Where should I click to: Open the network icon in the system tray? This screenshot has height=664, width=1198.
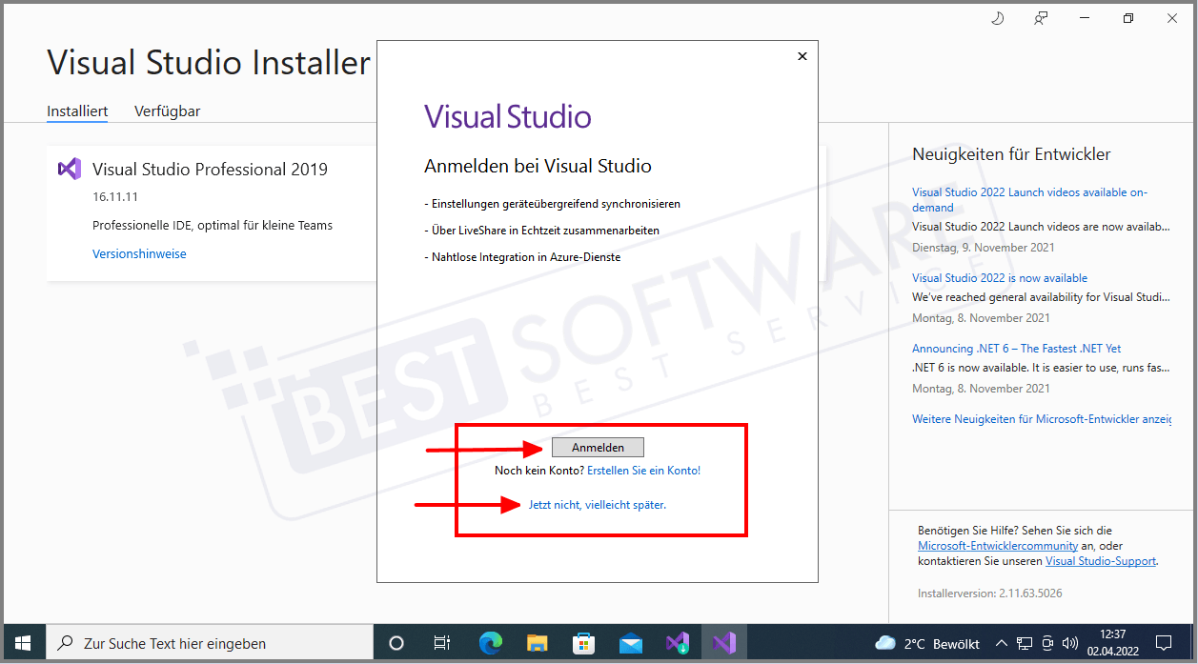pyautogui.click(x=1024, y=643)
